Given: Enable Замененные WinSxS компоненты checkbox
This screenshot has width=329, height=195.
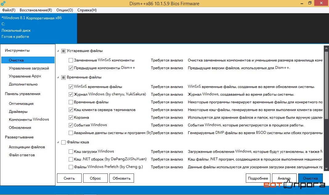Looking at the screenshot, I should (71, 60).
